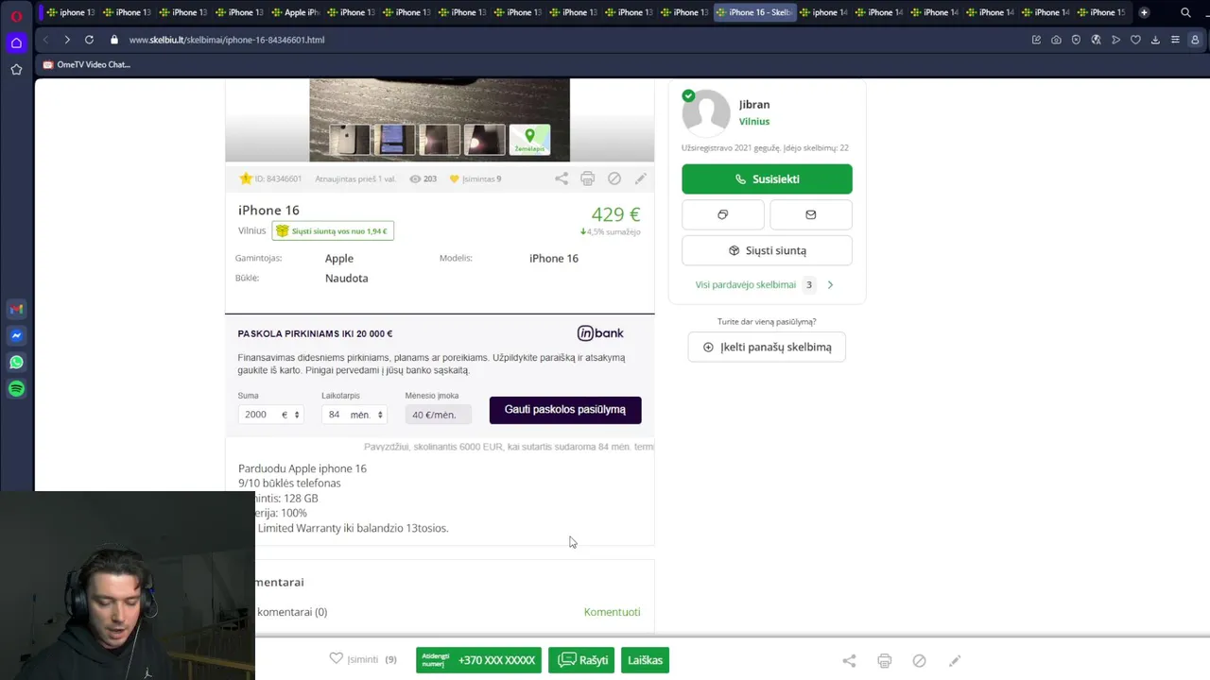Go back with the browser back arrow
The height and width of the screenshot is (680, 1210).
(45, 40)
